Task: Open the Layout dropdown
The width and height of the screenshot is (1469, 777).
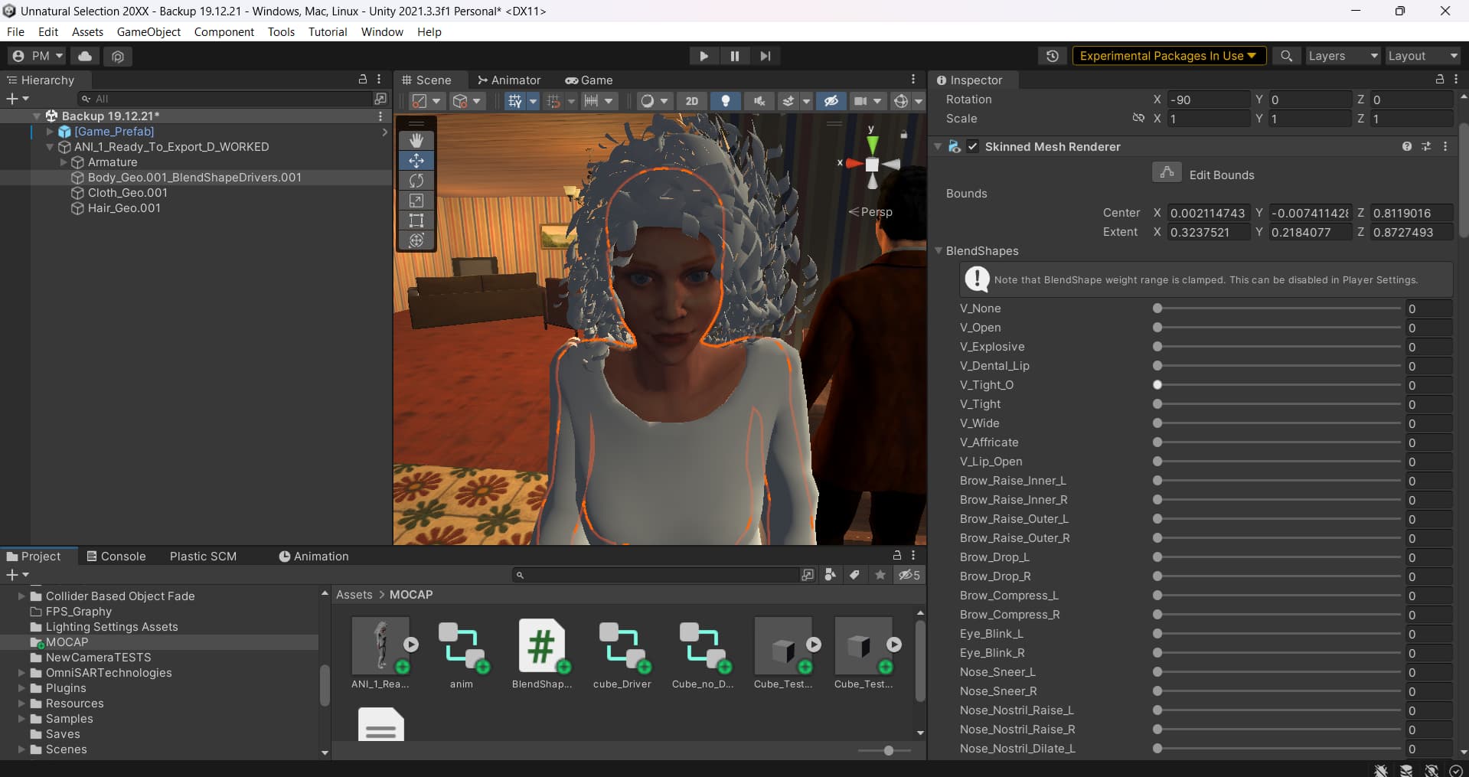Action: 1422,55
